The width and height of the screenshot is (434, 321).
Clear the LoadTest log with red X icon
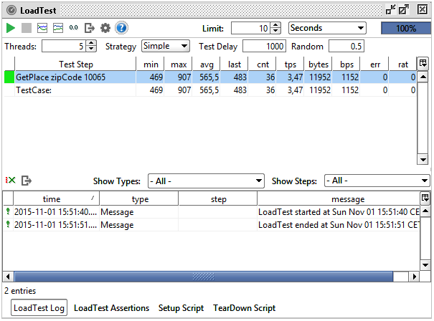11,181
